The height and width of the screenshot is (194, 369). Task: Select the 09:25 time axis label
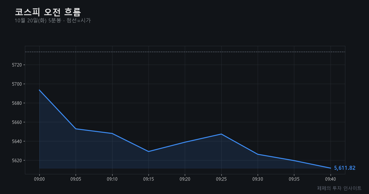[221, 179]
